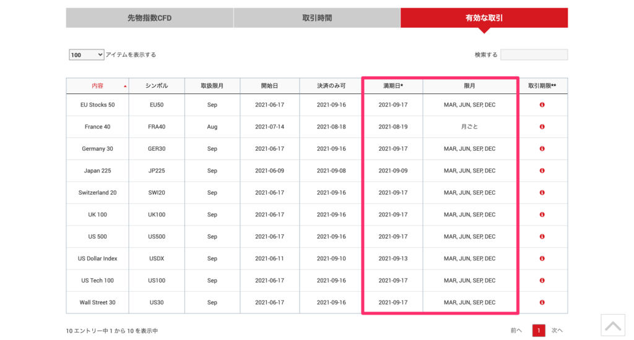Click close-only date 2021-09-08

[331, 171]
